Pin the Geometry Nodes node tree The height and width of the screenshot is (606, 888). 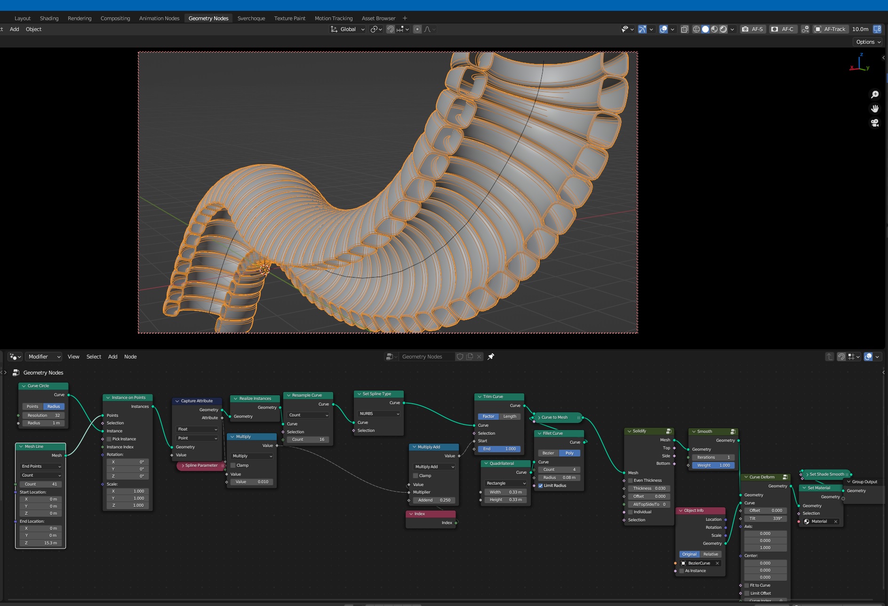491,357
